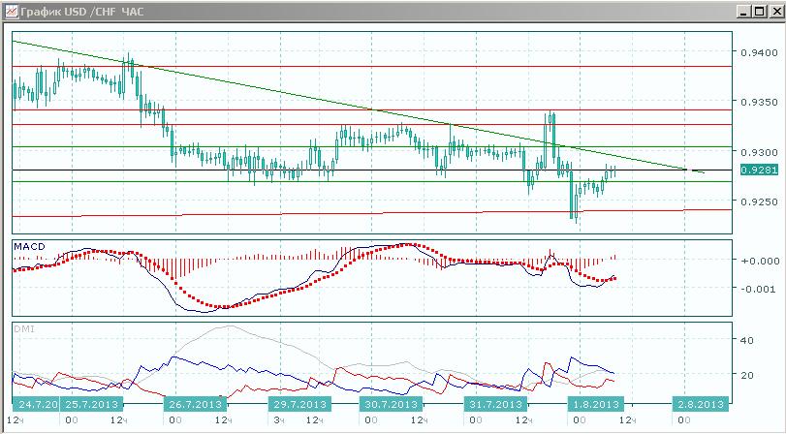Image resolution: width=786 pixels, height=434 pixels.
Task: Click the 0.9281 current price label
Action: 759,170
